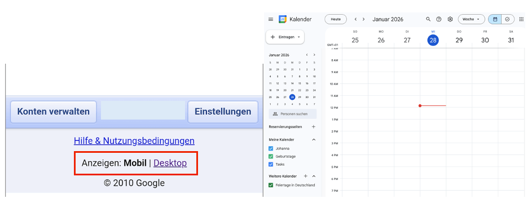Viewport: 532px width, 203px height.
Task: Select highlighted day 28 in mini calendar
Action: click(292, 97)
